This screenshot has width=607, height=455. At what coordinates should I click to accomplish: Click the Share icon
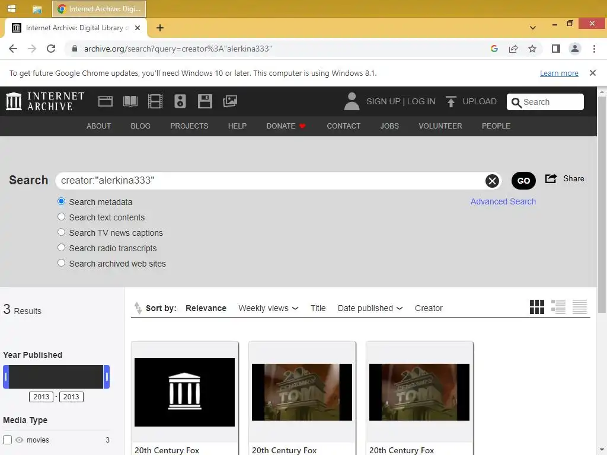coord(551,178)
